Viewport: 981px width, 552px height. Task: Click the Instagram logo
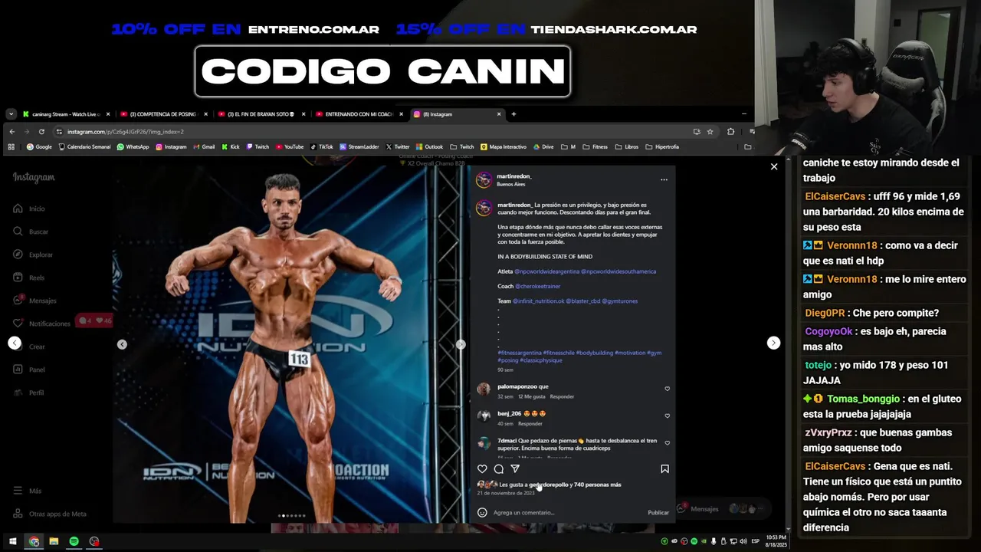pos(34,177)
